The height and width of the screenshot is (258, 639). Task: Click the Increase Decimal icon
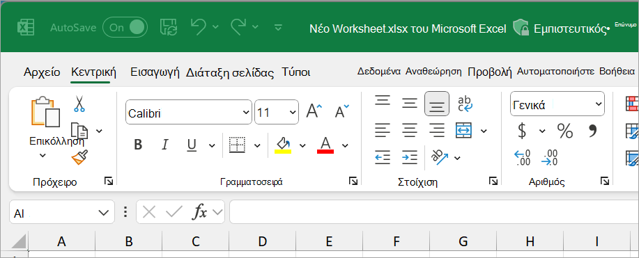[523, 158]
